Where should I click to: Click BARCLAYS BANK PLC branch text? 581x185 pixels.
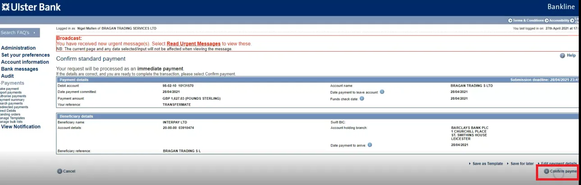470,128
